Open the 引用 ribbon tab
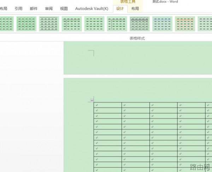Image resolution: width=212 pixels, height=172 pixels. pos(18,9)
